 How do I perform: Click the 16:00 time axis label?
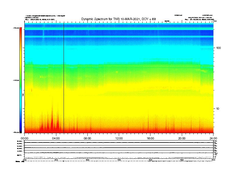150,138
